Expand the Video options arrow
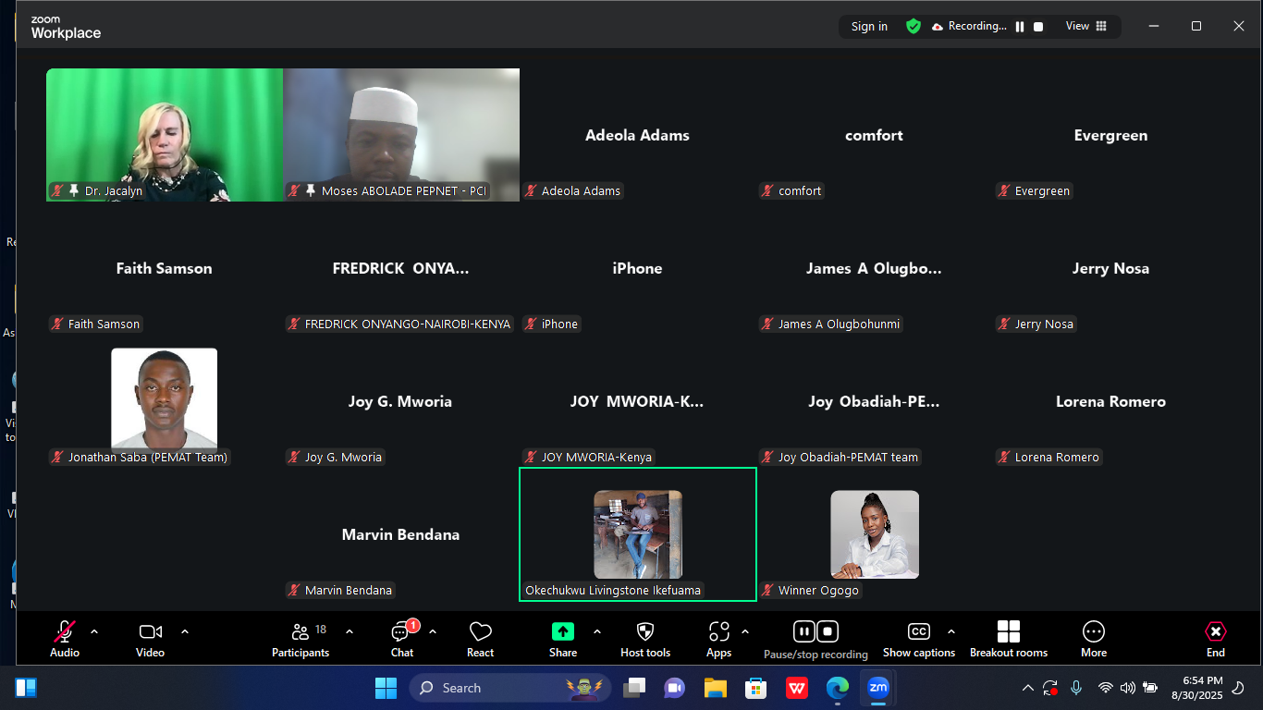The image size is (1263, 710). point(185,631)
